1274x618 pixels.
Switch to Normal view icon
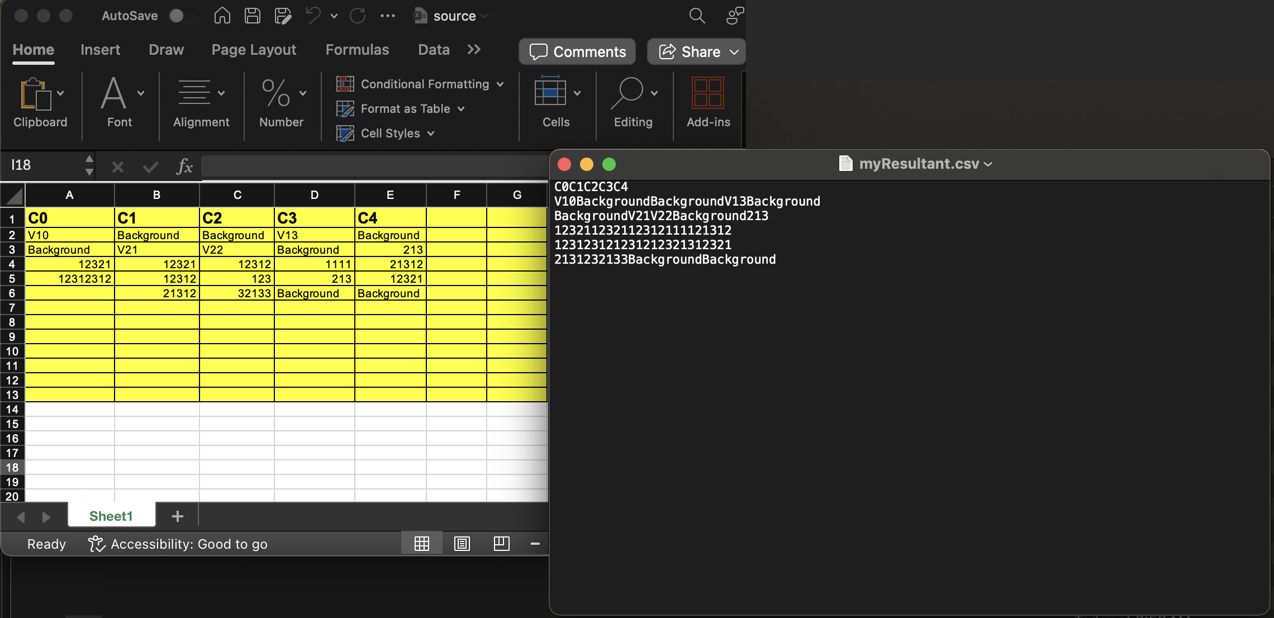(422, 543)
